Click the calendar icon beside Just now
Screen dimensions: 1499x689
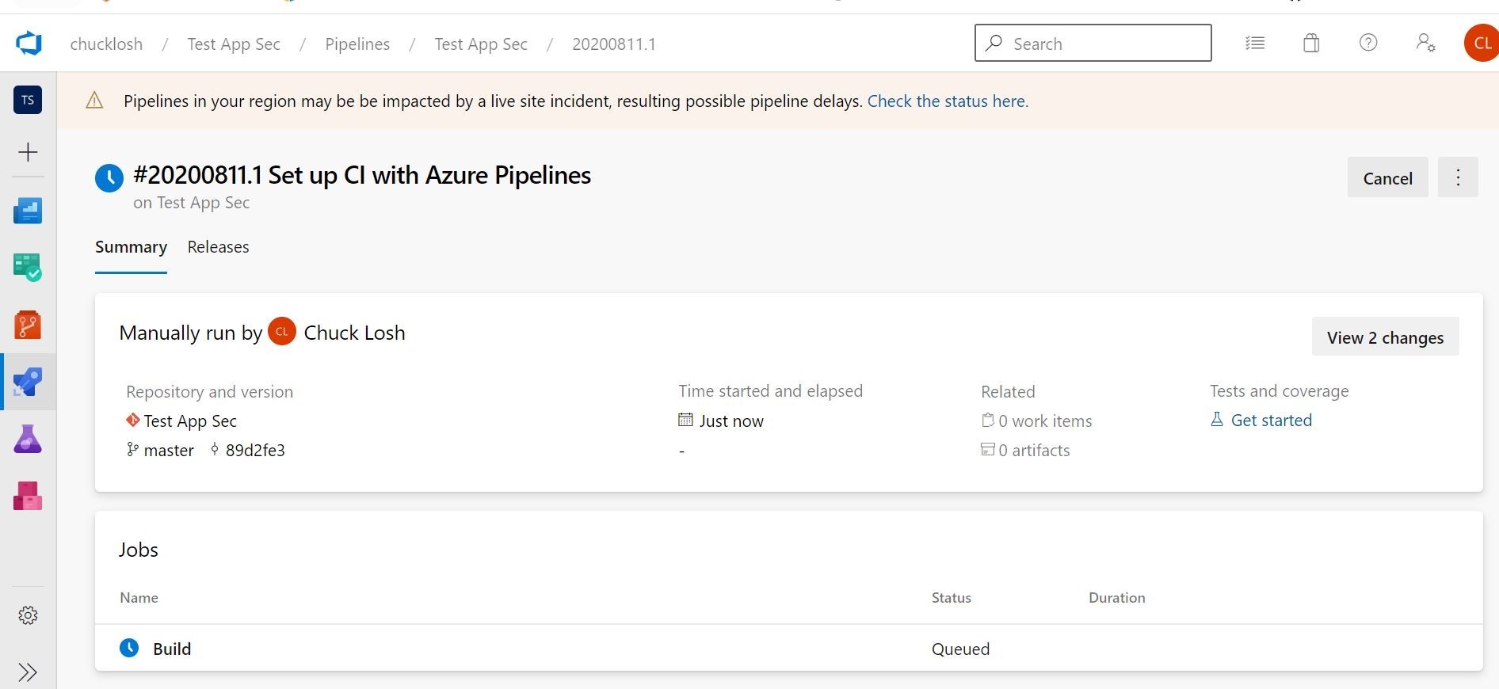(685, 420)
